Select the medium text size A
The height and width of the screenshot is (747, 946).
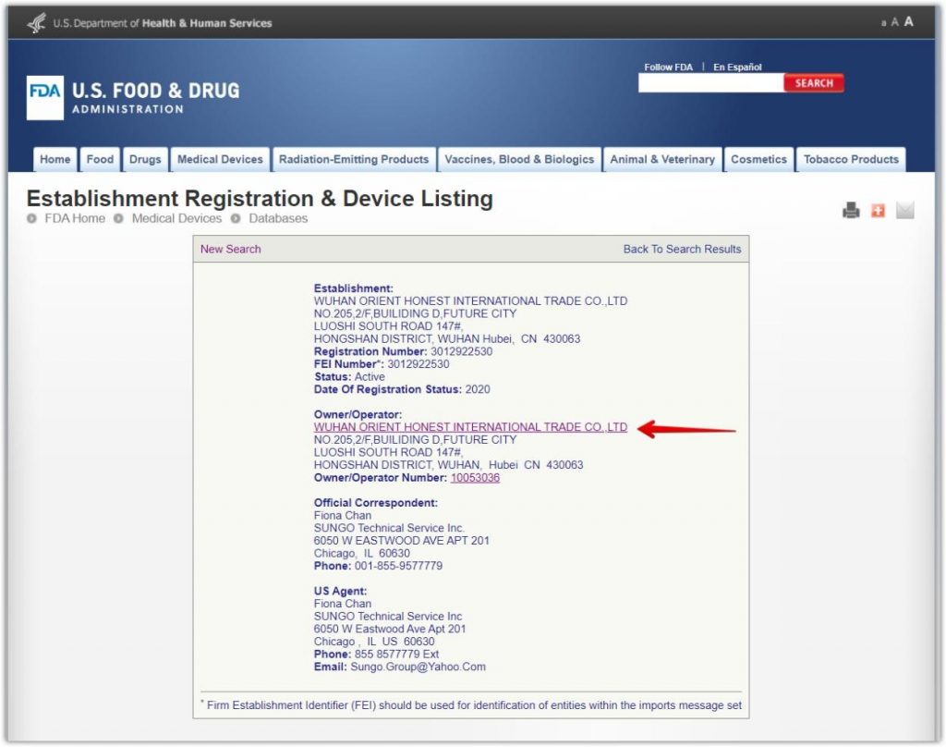(x=894, y=22)
